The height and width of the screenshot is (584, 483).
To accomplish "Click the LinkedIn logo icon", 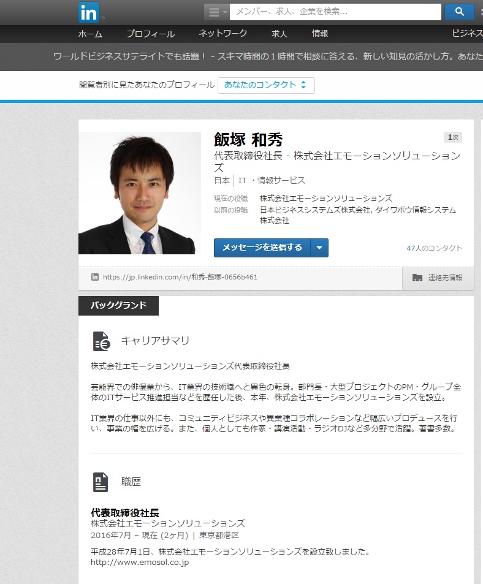I will (x=89, y=12).
